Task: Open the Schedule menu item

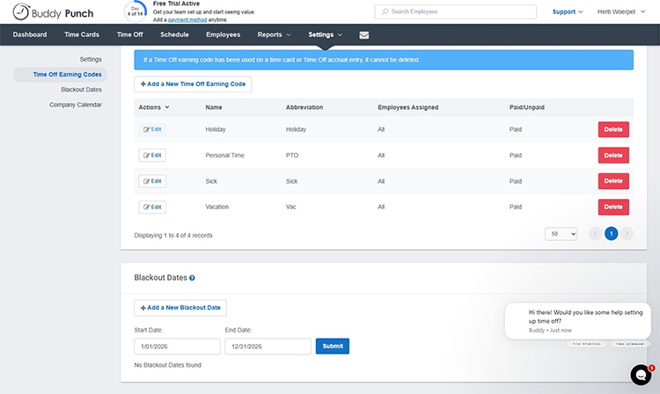Action: point(174,34)
